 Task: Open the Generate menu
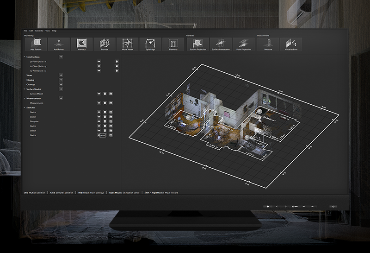pyautogui.click(x=39, y=31)
